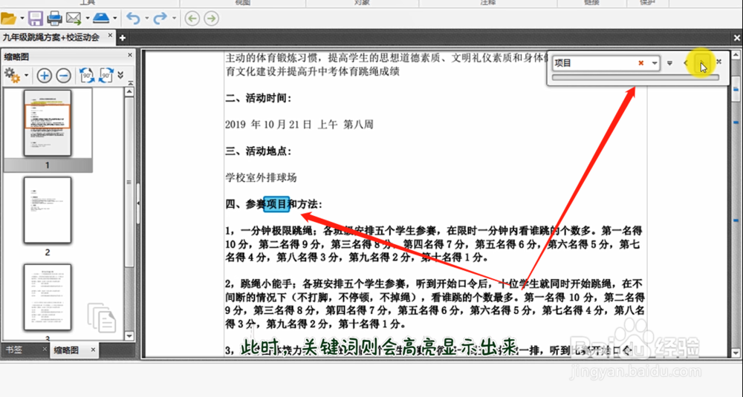Viewport: 743px width, 397px height.
Task: Open the undo history dropdown
Action: [146, 19]
